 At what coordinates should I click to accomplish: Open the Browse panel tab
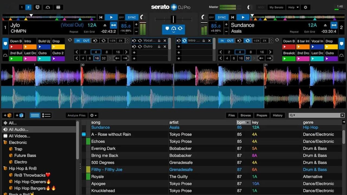point(246,115)
